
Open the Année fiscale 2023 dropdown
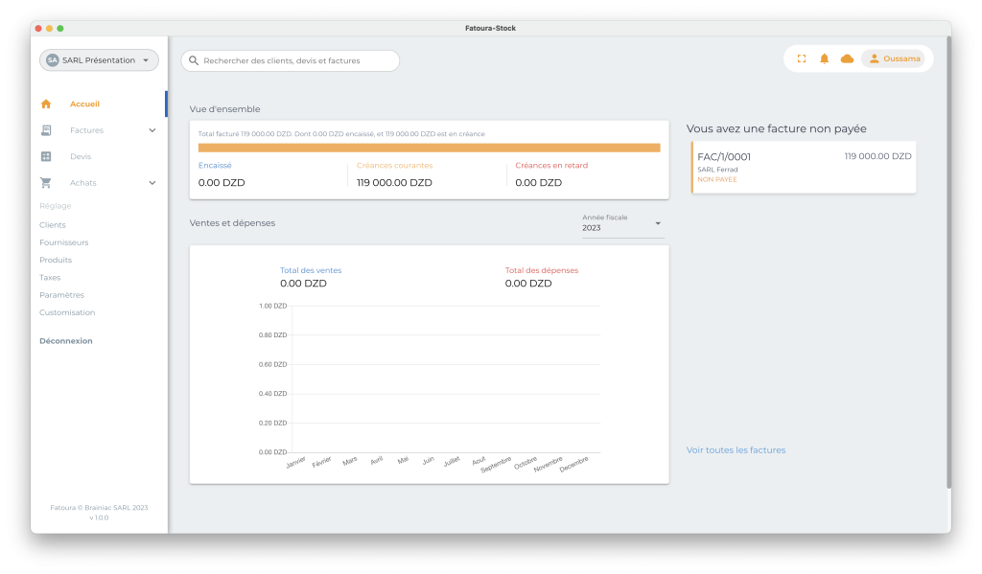622,223
